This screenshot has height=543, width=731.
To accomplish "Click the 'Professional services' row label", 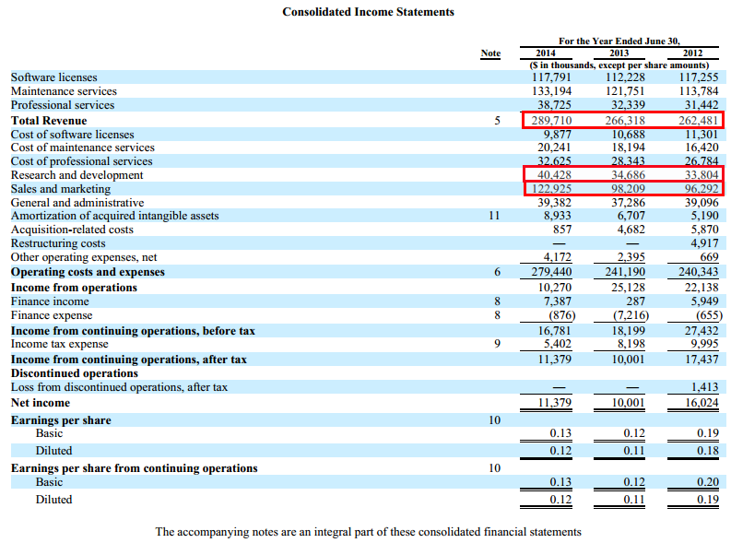I will coord(63,105).
